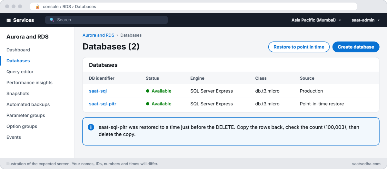Open the Services menu
This screenshot has width=387, height=169.
click(20, 20)
